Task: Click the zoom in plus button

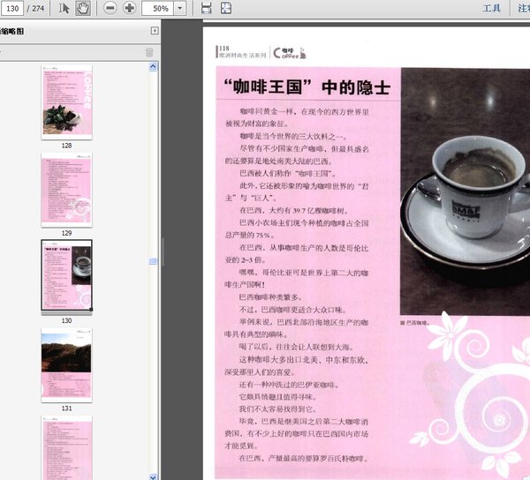Action: [x=130, y=8]
